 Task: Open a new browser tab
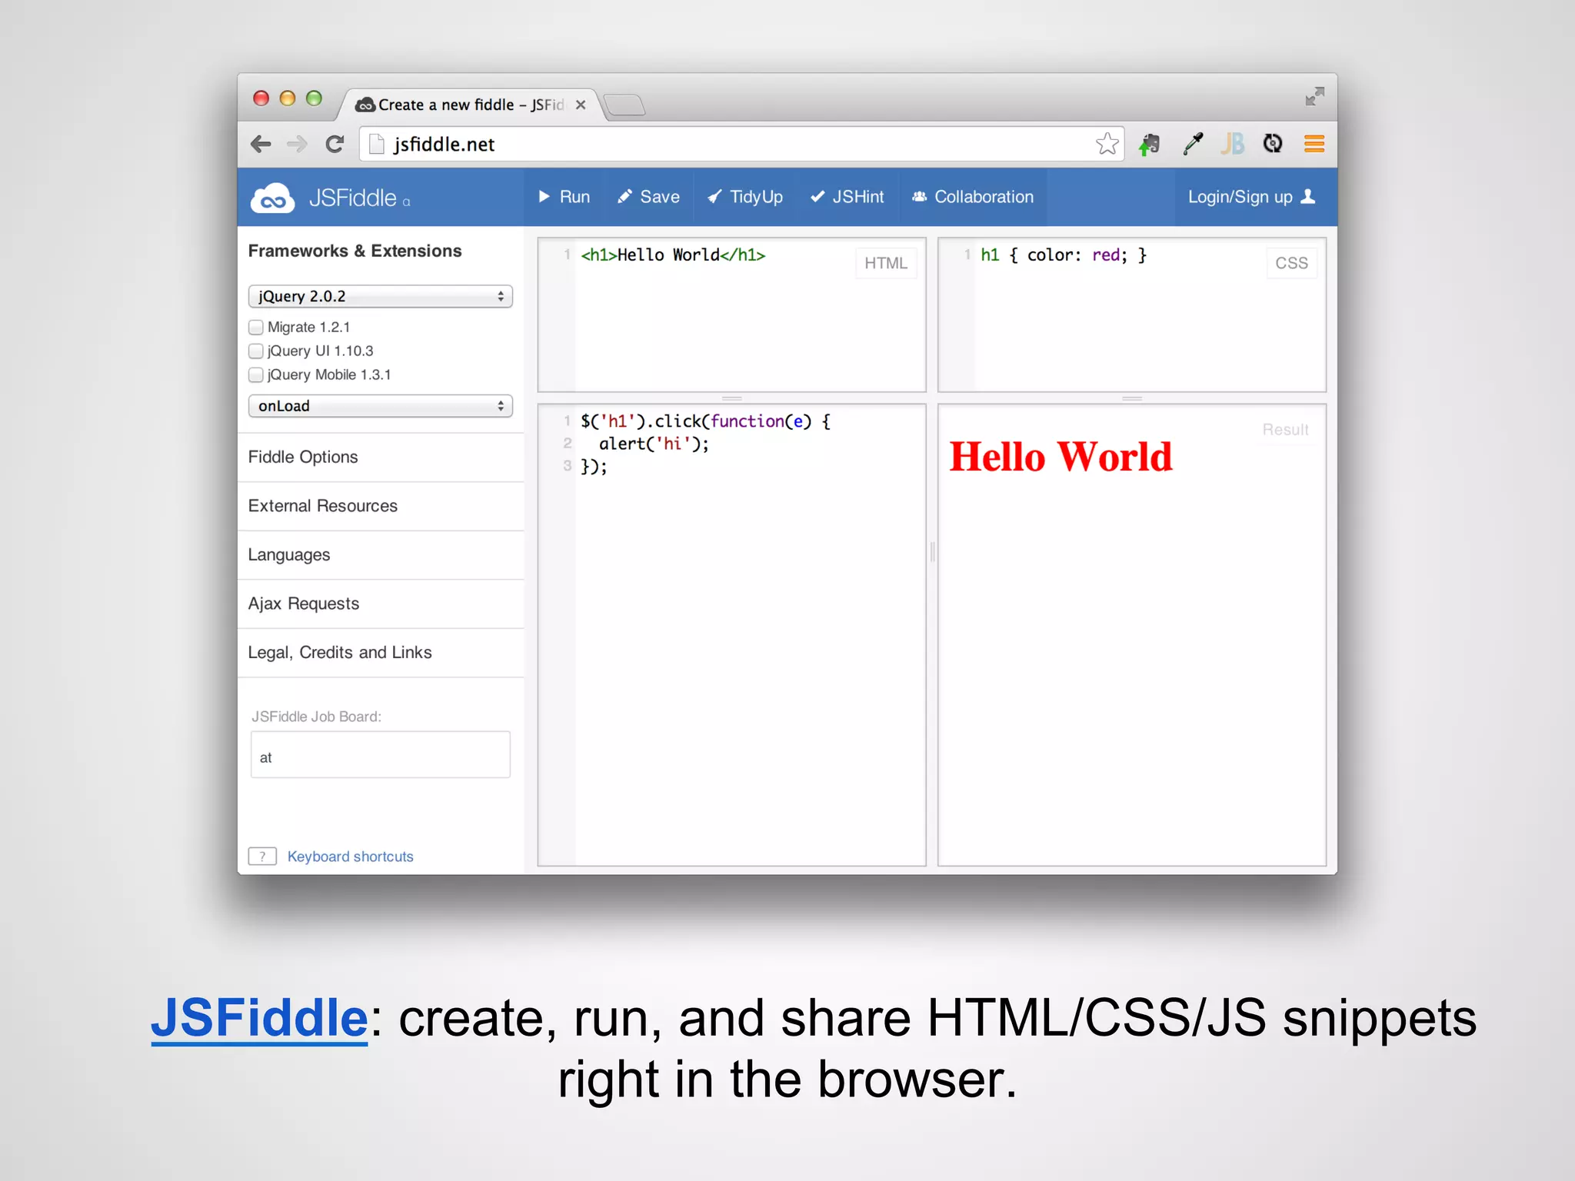point(624,105)
